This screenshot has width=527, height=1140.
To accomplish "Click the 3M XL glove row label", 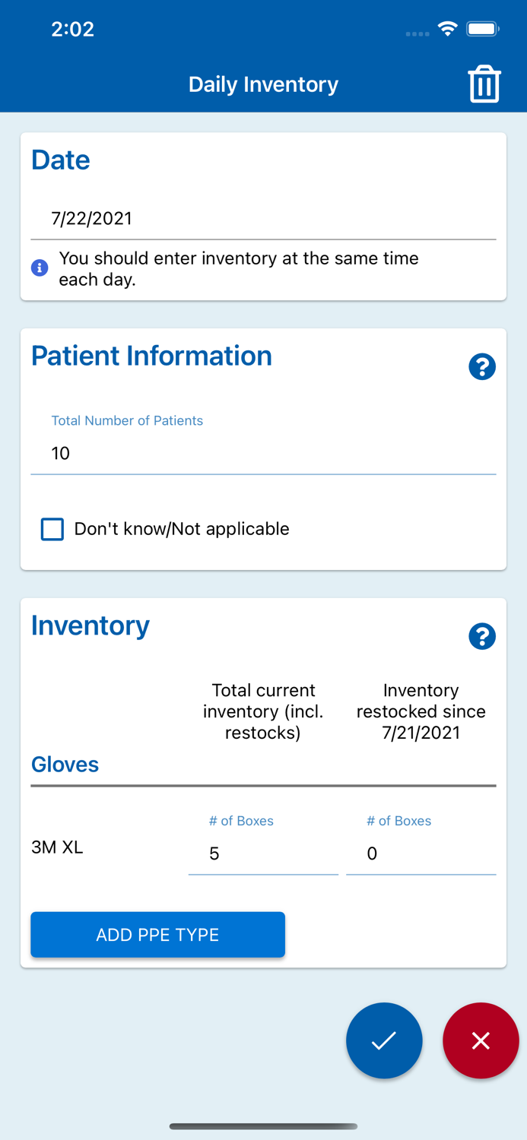I will pyautogui.click(x=57, y=847).
